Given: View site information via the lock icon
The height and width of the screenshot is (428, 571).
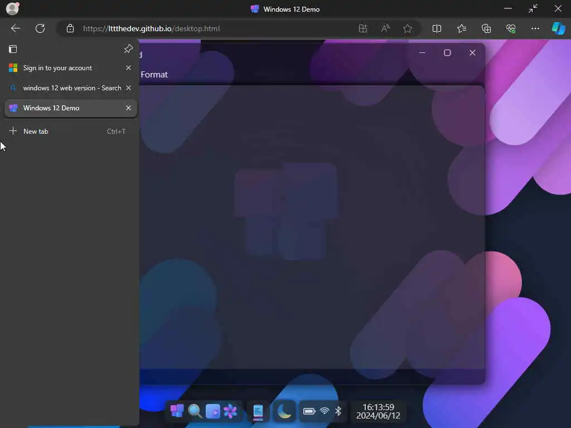Looking at the screenshot, I should point(70,28).
